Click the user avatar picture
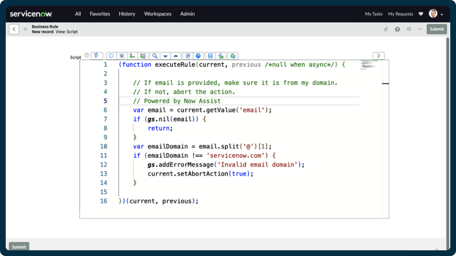This screenshot has height=256, width=456. [x=433, y=14]
